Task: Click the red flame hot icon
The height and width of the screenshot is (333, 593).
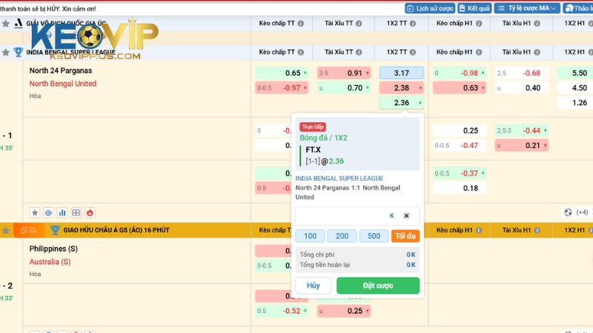Action: point(90,212)
